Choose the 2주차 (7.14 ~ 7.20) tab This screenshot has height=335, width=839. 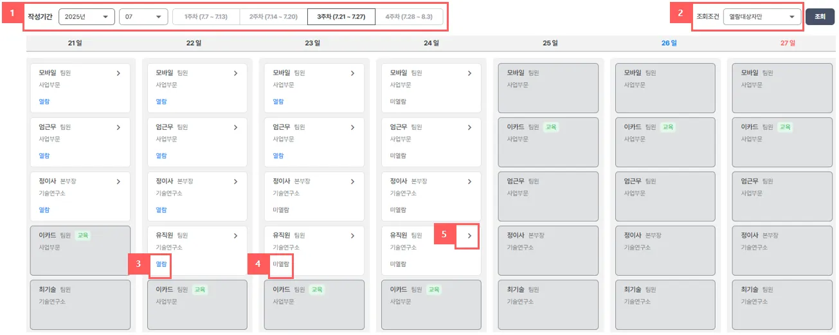click(x=273, y=17)
